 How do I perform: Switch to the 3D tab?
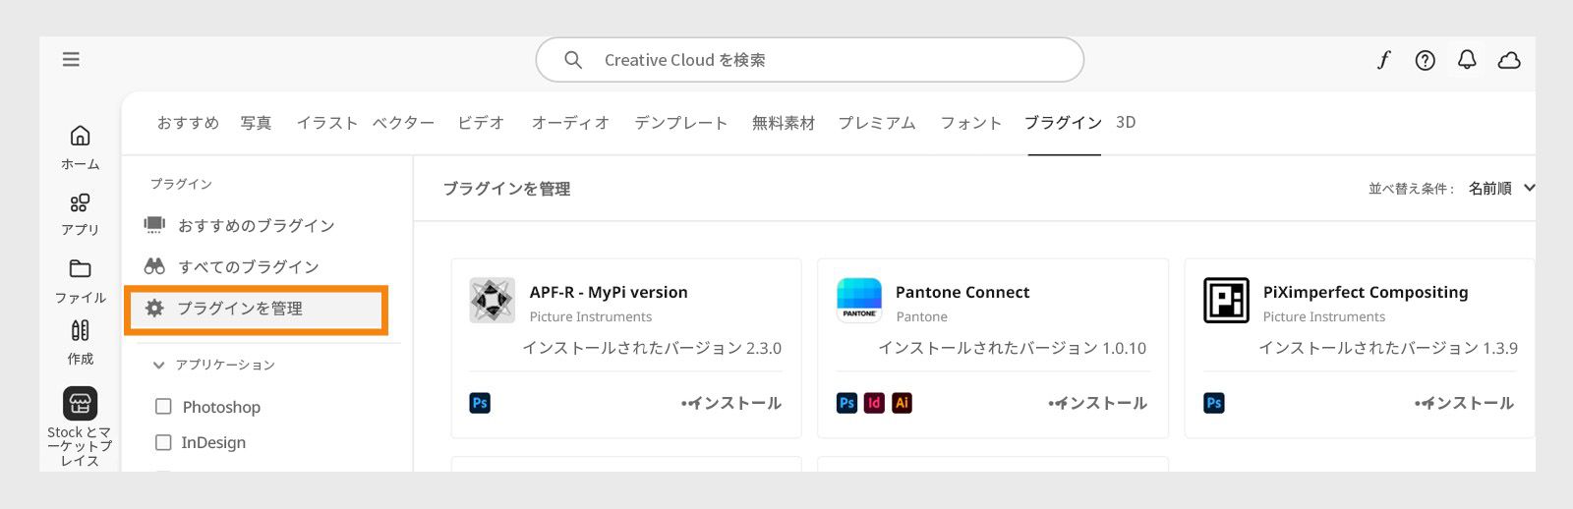click(1126, 123)
